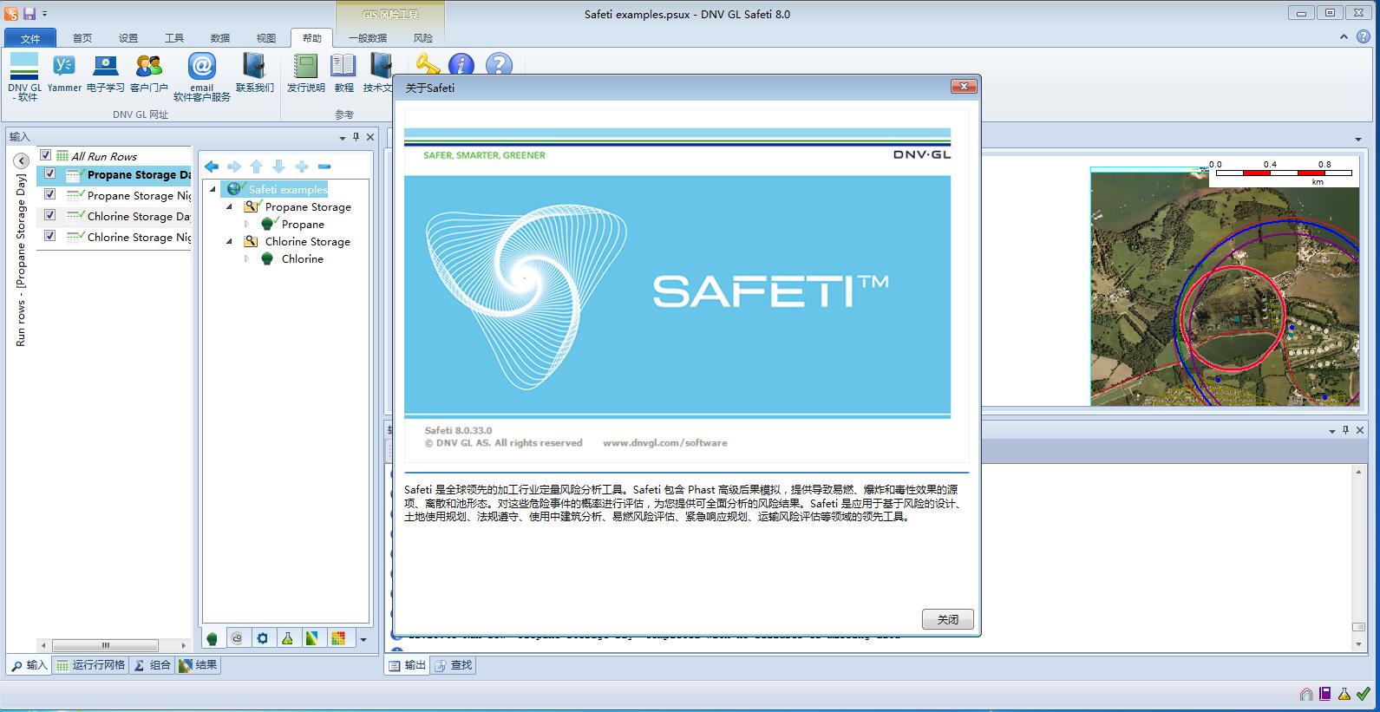Click the plus expand-all icon in tree toolbar
1380x712 pixels.
click(301, 167)
